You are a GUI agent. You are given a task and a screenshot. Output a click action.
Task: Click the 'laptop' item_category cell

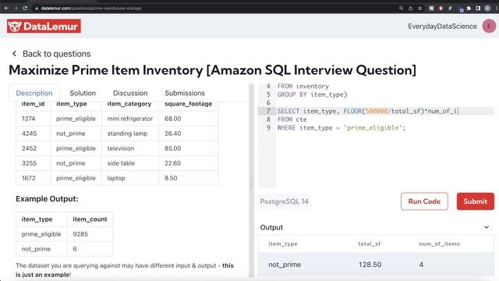click(x=130, y=178)
